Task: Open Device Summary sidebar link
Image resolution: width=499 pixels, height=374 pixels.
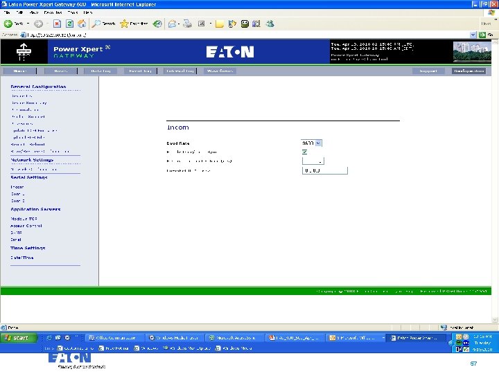Action: pyautogui.click(x=29, y=103)
